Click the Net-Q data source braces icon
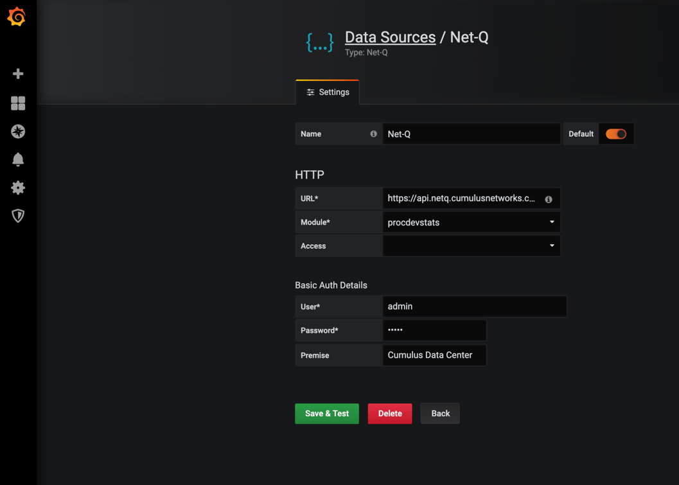The width and height of the screenshot is (679, 485). pos(320,42)
